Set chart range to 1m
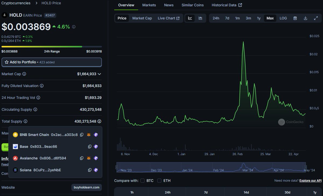 coord(237,18)
